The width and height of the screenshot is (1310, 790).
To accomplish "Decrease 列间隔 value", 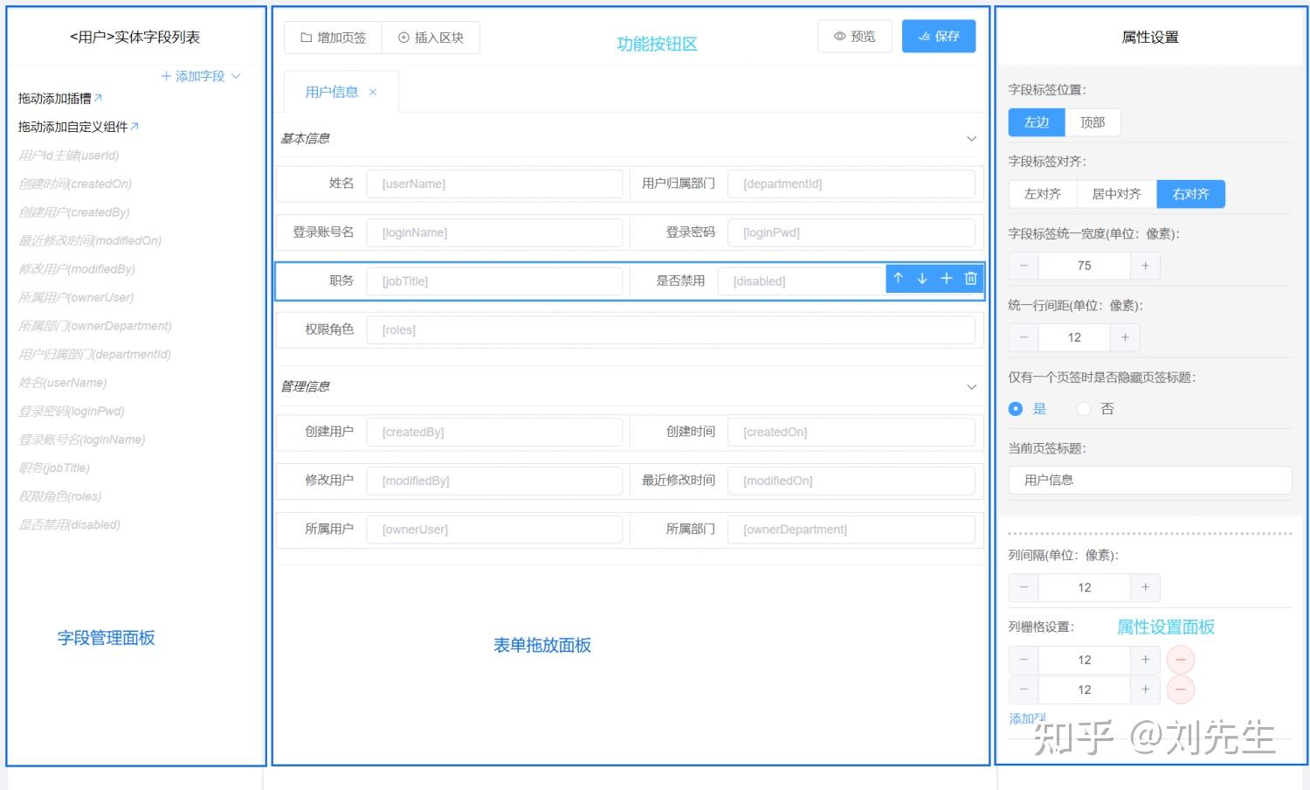I will (x=1024, y=587).
